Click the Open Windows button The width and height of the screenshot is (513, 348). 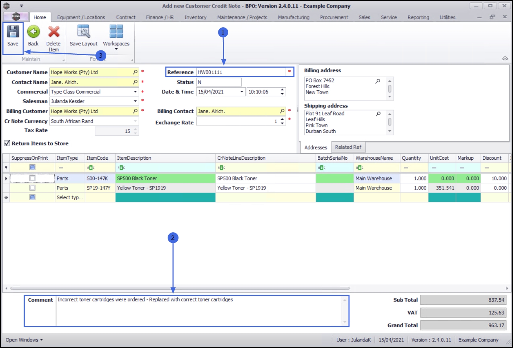24,340
